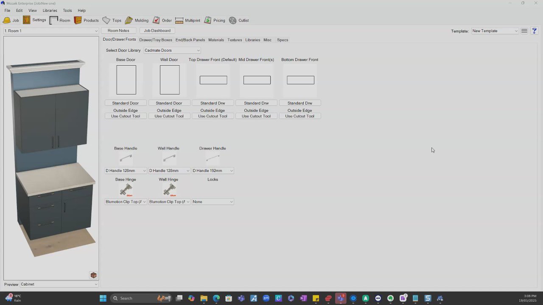The image size is (543, 305).
Task: Open the View menu
Action: click(x=33, y=11)
